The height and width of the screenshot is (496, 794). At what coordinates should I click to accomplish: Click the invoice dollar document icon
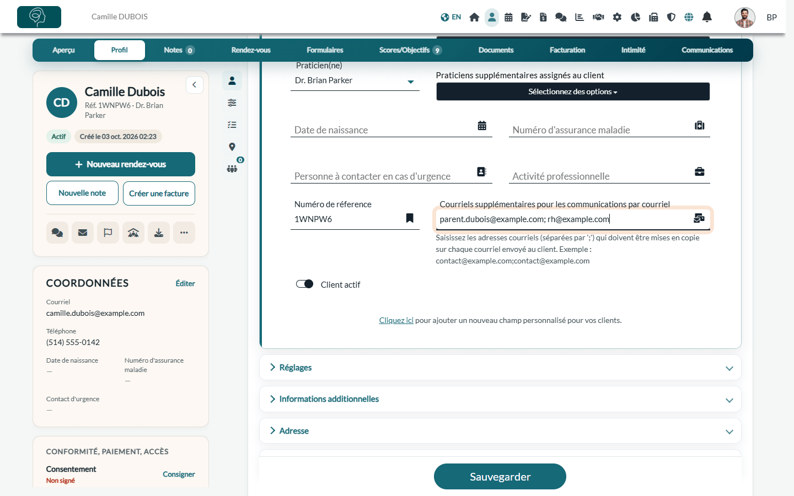pyautogui.click(x=543, y=17)
